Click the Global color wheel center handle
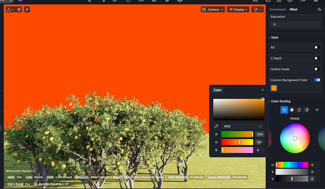325x189 pixels. [295, 138]
